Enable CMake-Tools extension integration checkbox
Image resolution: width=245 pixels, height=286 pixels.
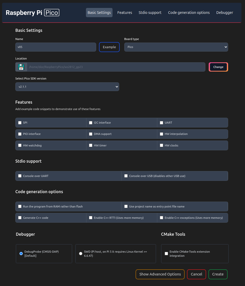pyautogui.click(x=166, y=253)
